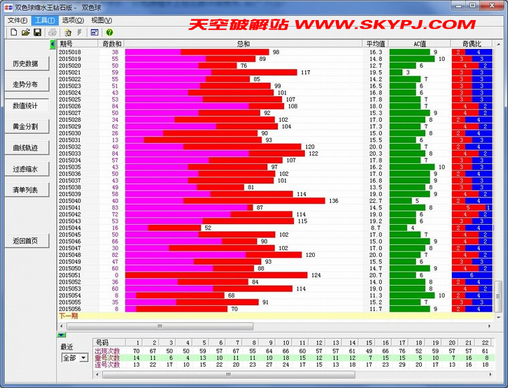The width and height of the screenshot is (508, 388).
Task: Click the Print toolbar icon
Action: pyautogui.click(x=53, y=32)
